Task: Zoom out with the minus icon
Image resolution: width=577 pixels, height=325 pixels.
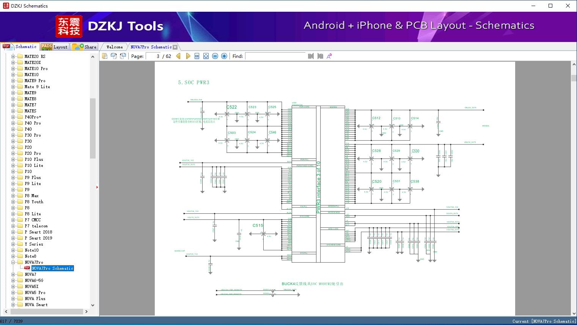Action: point(215,56)
